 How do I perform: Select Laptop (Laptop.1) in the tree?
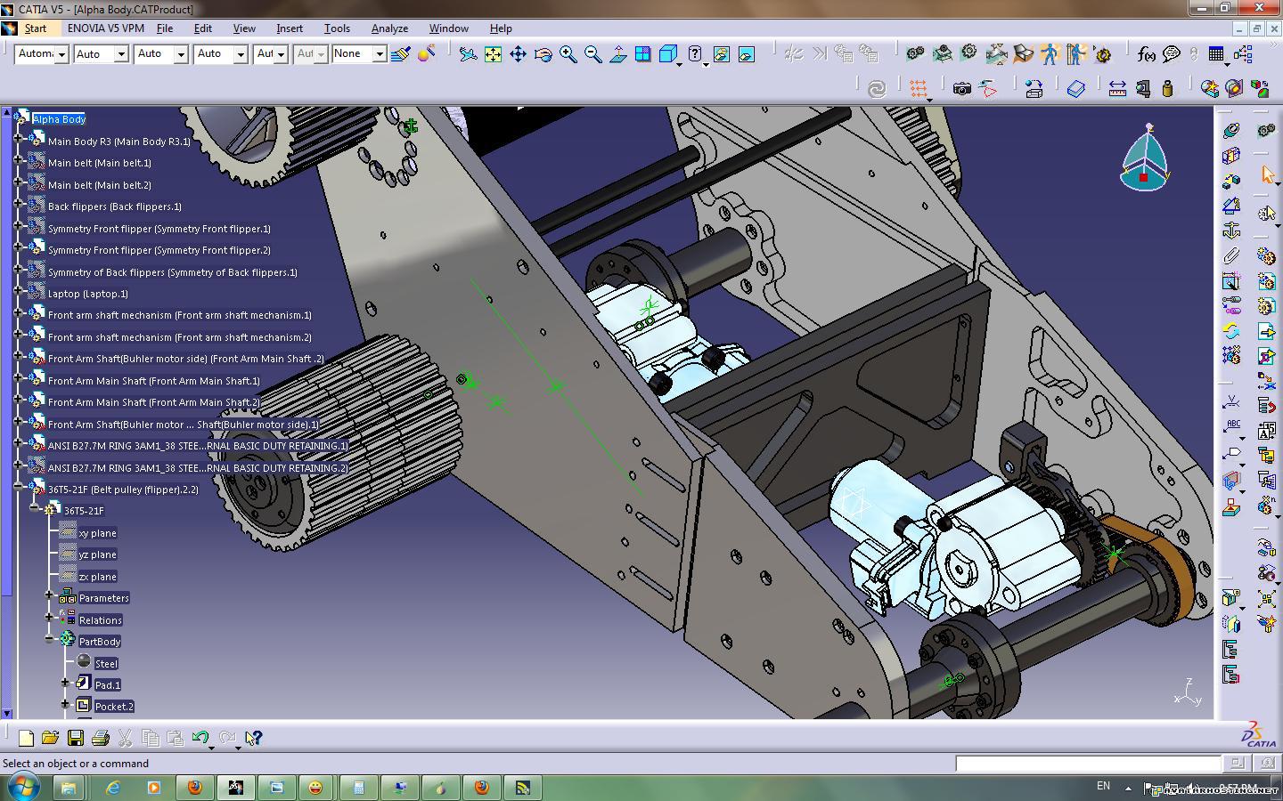(87, 294)
